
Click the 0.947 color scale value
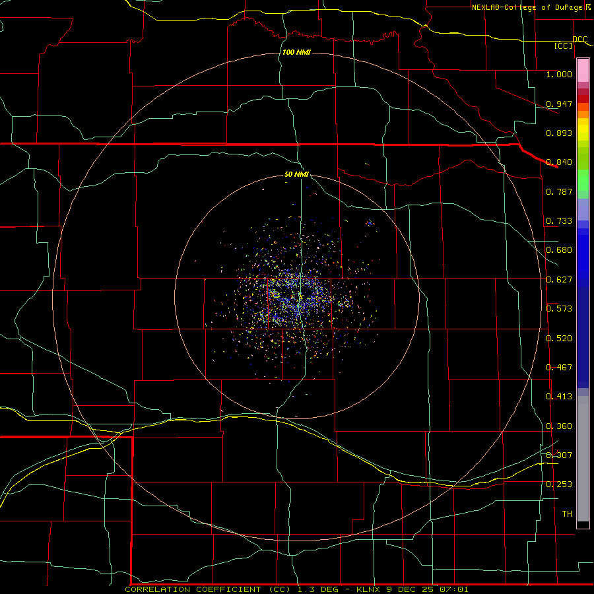click(559, 104)
